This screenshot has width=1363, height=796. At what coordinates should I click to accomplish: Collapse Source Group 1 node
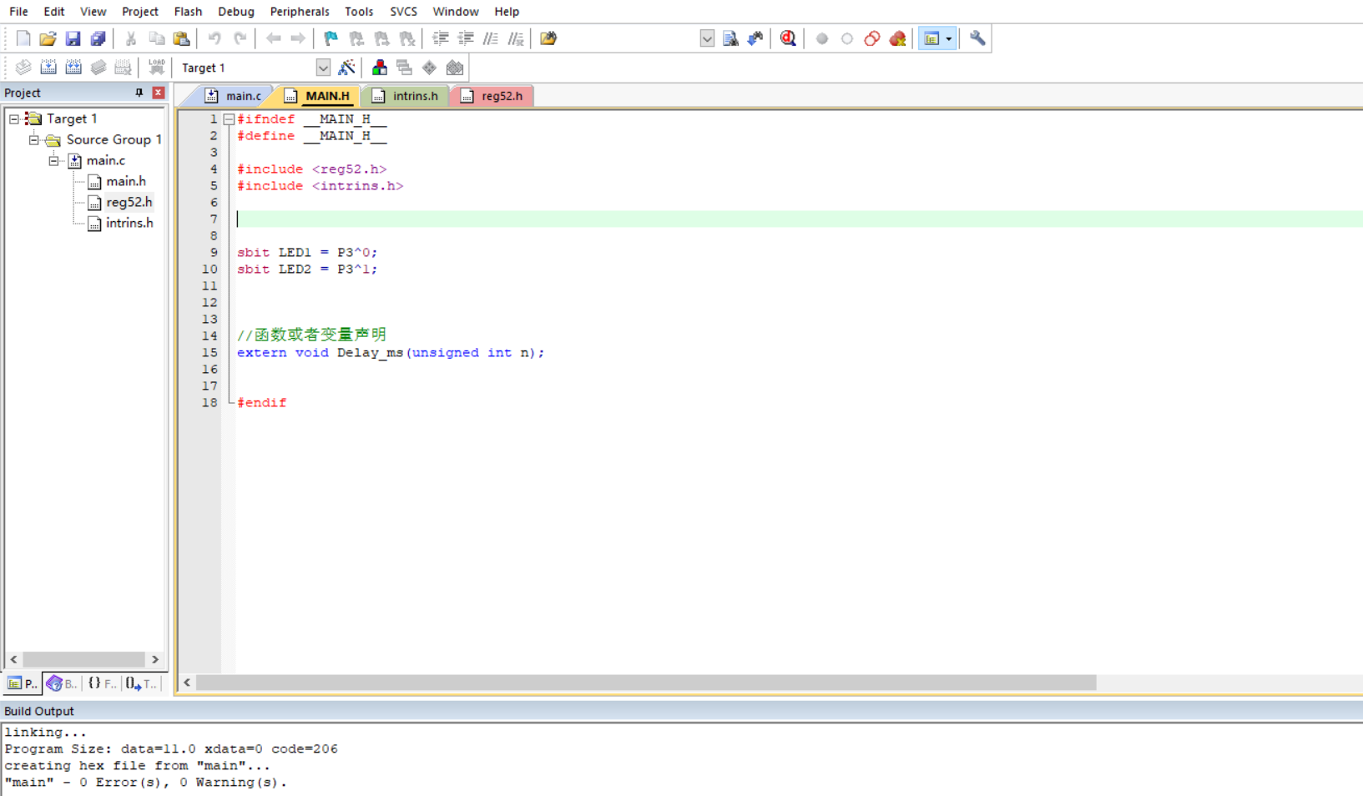tap(33, 139)
